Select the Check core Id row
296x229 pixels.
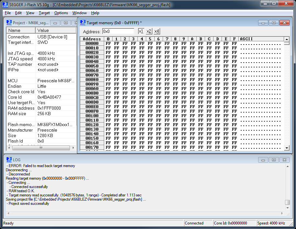41,92
